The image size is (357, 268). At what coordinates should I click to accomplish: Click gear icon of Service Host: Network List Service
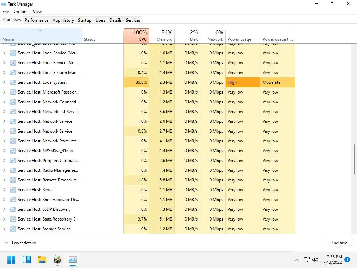13,112
